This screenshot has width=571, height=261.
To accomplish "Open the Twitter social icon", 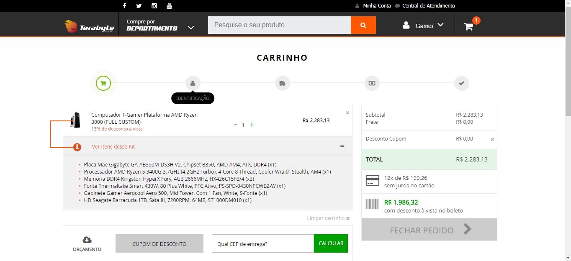I will tap(139, 6).
